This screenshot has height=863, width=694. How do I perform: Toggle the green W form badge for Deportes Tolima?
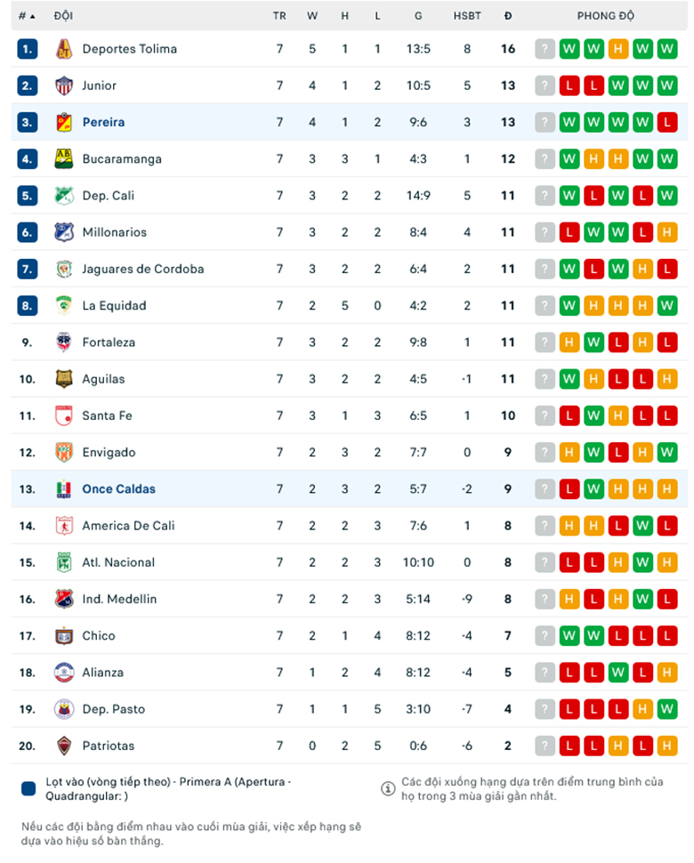pos(569,49)
